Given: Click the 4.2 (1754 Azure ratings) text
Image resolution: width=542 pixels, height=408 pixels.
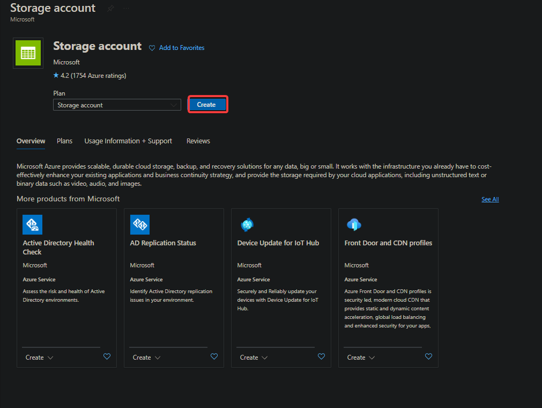Looking at the screenshot, I should click(x=93, y=76).
